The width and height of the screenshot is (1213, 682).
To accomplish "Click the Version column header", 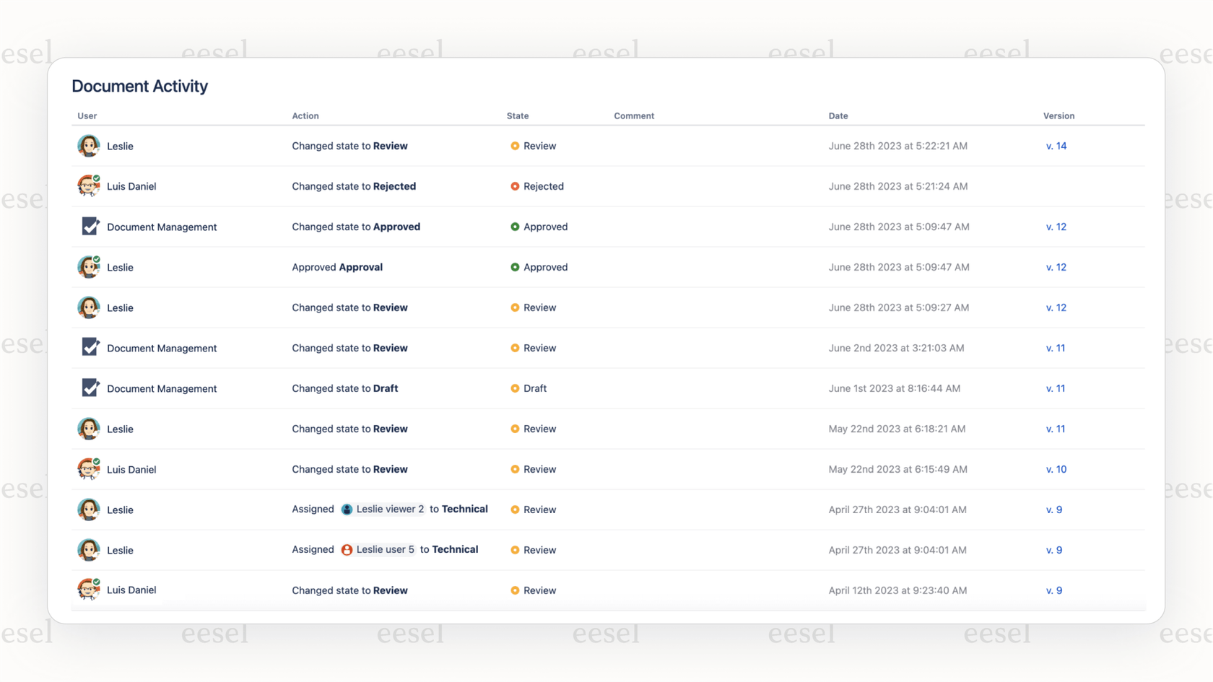I will click(1058, 115).
